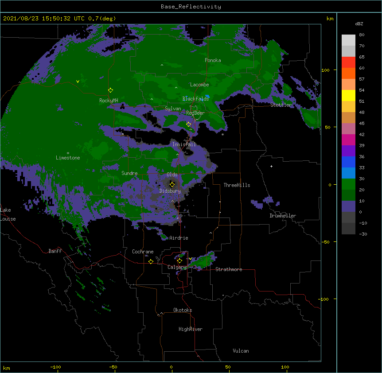Select the yellow V marker east of Calgary
The height and width of the screenshot is (373, 382).
pos(190,259)
